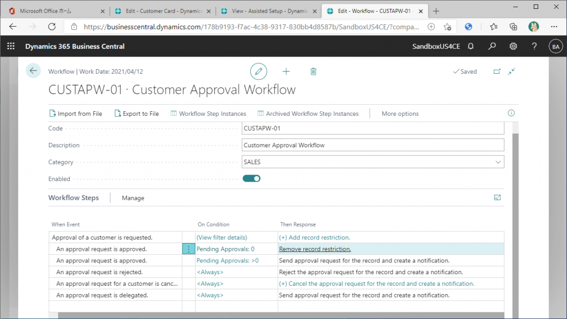This screenshot has height=319, width=567.
Task: Click the zoom plus icon in address bar
Action: click(431, 27)
